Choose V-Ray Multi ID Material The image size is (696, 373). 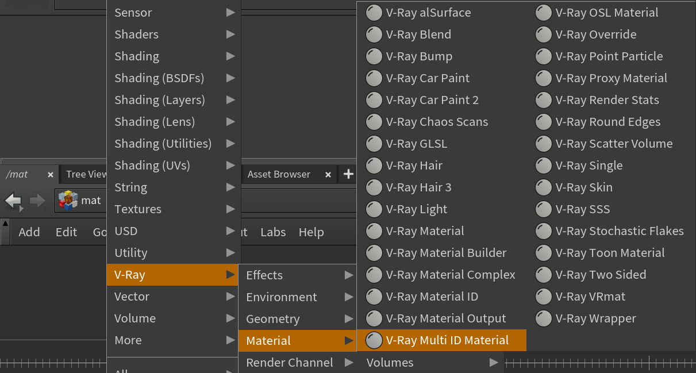pyautogui.click(x=441, y=340)
